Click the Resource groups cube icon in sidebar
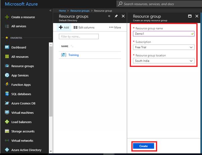The height and width of the screenshot is (155, 202). [7, 66]
